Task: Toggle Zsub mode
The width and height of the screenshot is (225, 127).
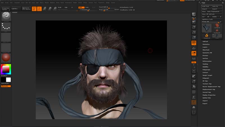Action: pos(87,7)
